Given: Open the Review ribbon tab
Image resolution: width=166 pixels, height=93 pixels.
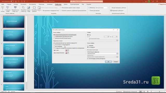Looking at the screenshot, I should click(74, 4).
